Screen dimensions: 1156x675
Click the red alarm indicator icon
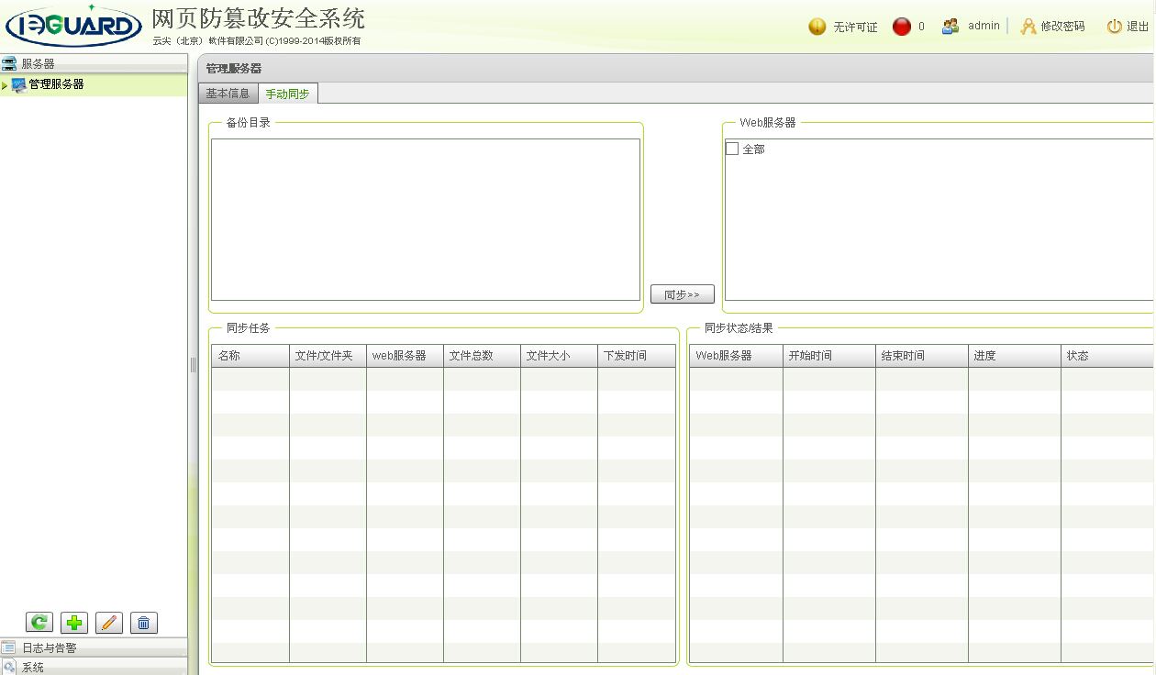902,27
